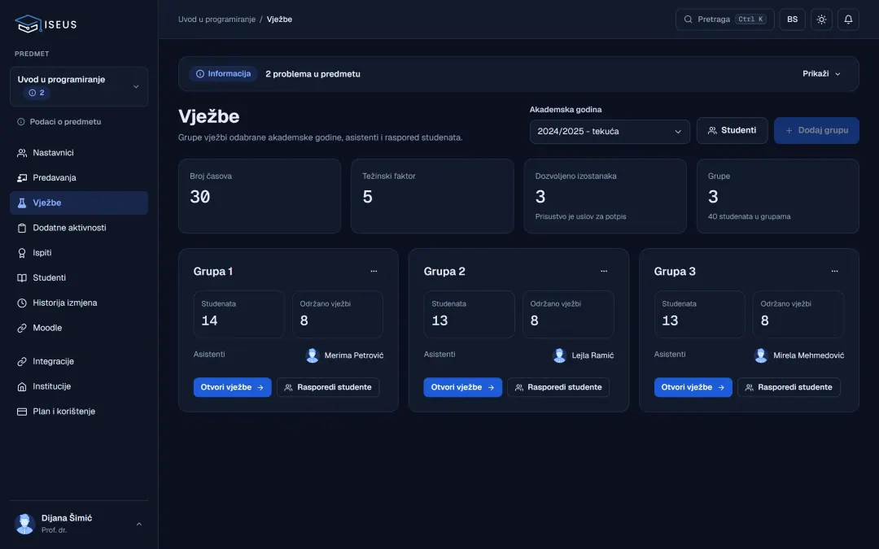This screenshot has height=549, width=879.
Task: Click the Ispiti award icon
Action: pyautogui.click(x=22, y=253)
